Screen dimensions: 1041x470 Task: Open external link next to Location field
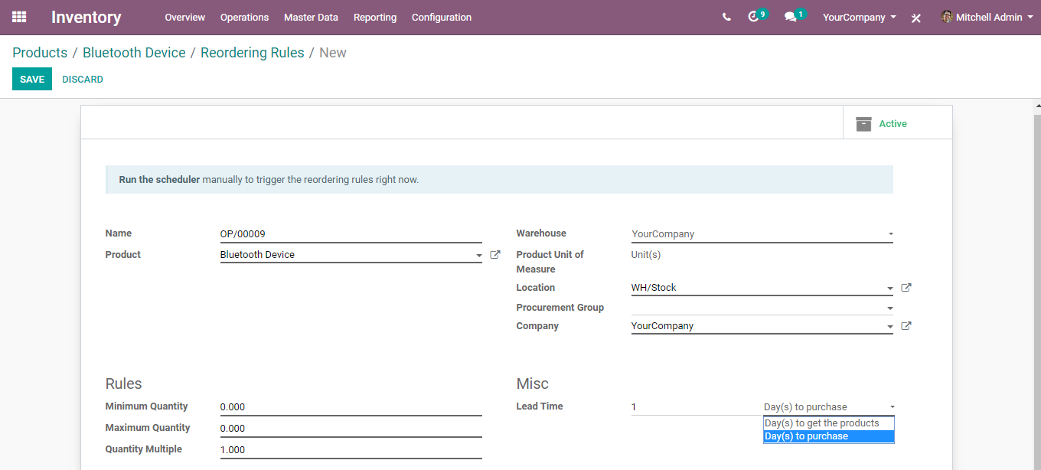click(x=906, y=288)
